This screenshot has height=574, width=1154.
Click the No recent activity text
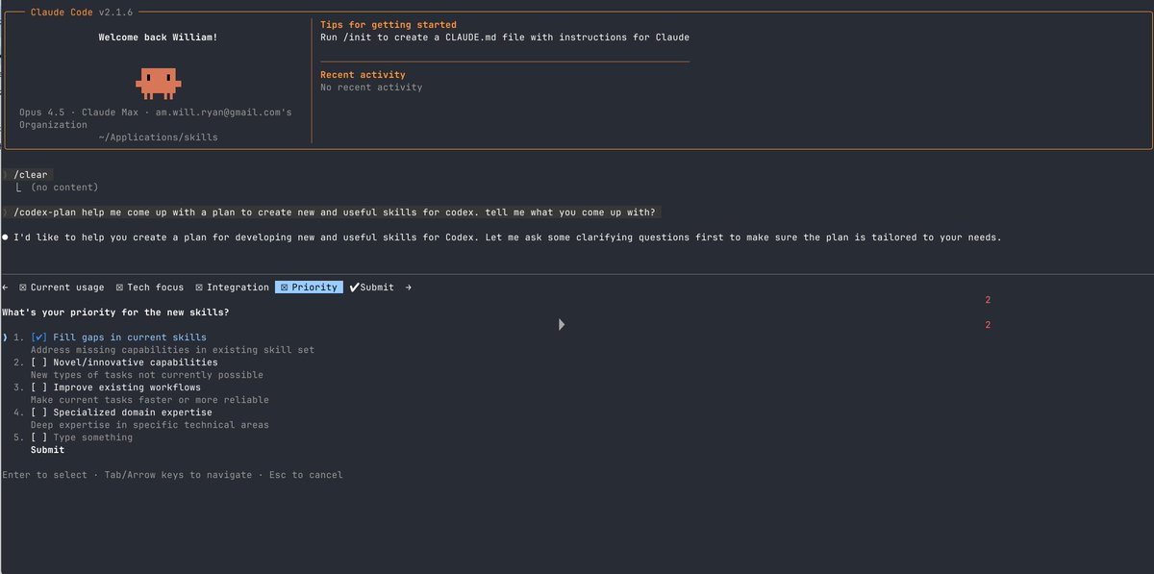371,87
